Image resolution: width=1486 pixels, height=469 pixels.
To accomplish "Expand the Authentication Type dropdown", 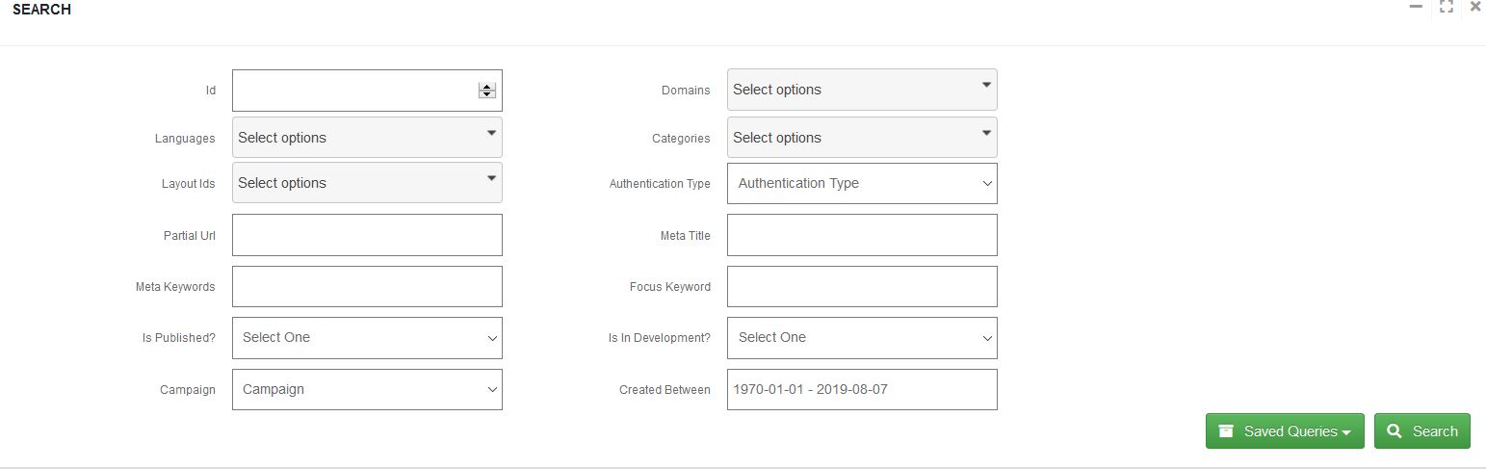I will coord(862,183).
